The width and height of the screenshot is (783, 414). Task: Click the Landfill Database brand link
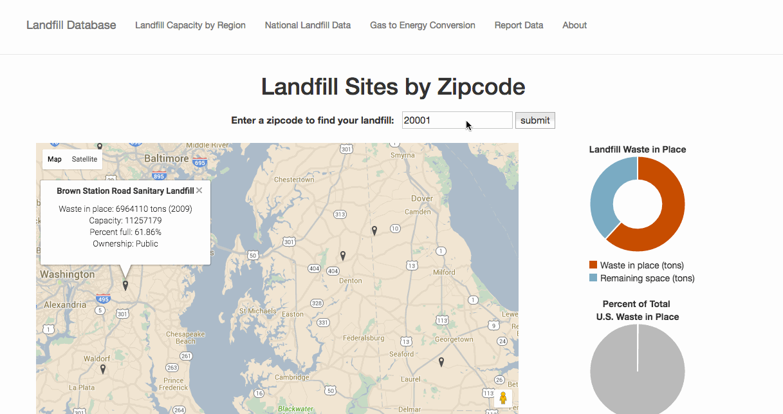(x=71, y=25)
